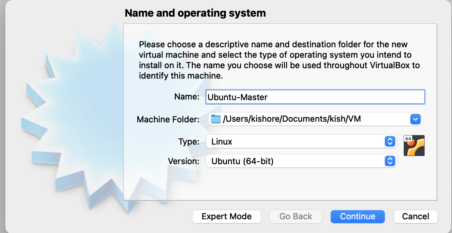Place cursor on the Ubuntu-Master text
This screenshot has width=452, height=233.
point(237,97)
